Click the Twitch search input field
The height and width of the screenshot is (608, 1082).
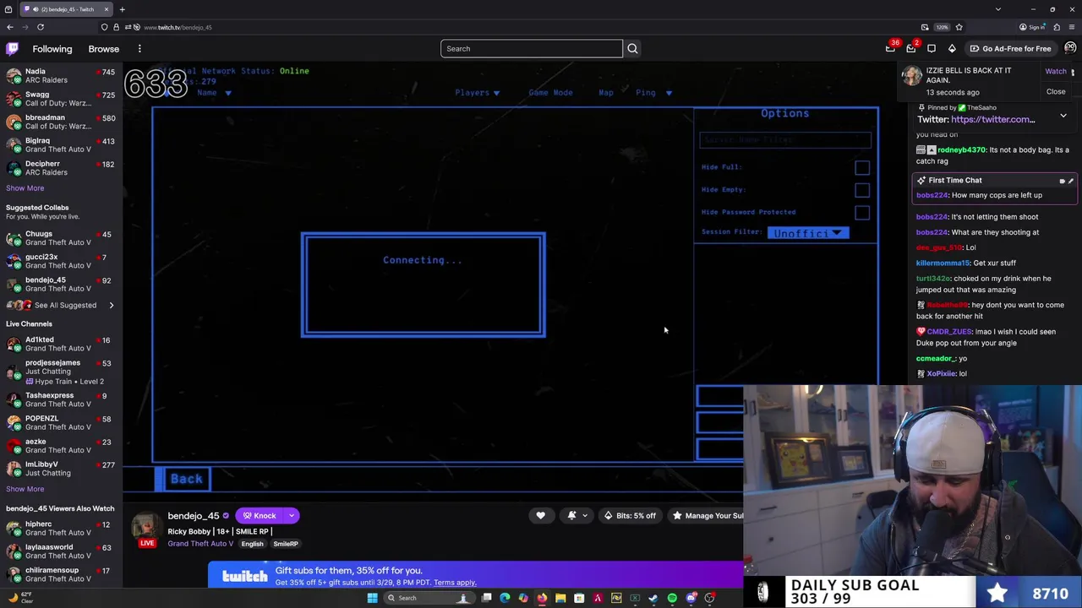(x=531, y=49)
